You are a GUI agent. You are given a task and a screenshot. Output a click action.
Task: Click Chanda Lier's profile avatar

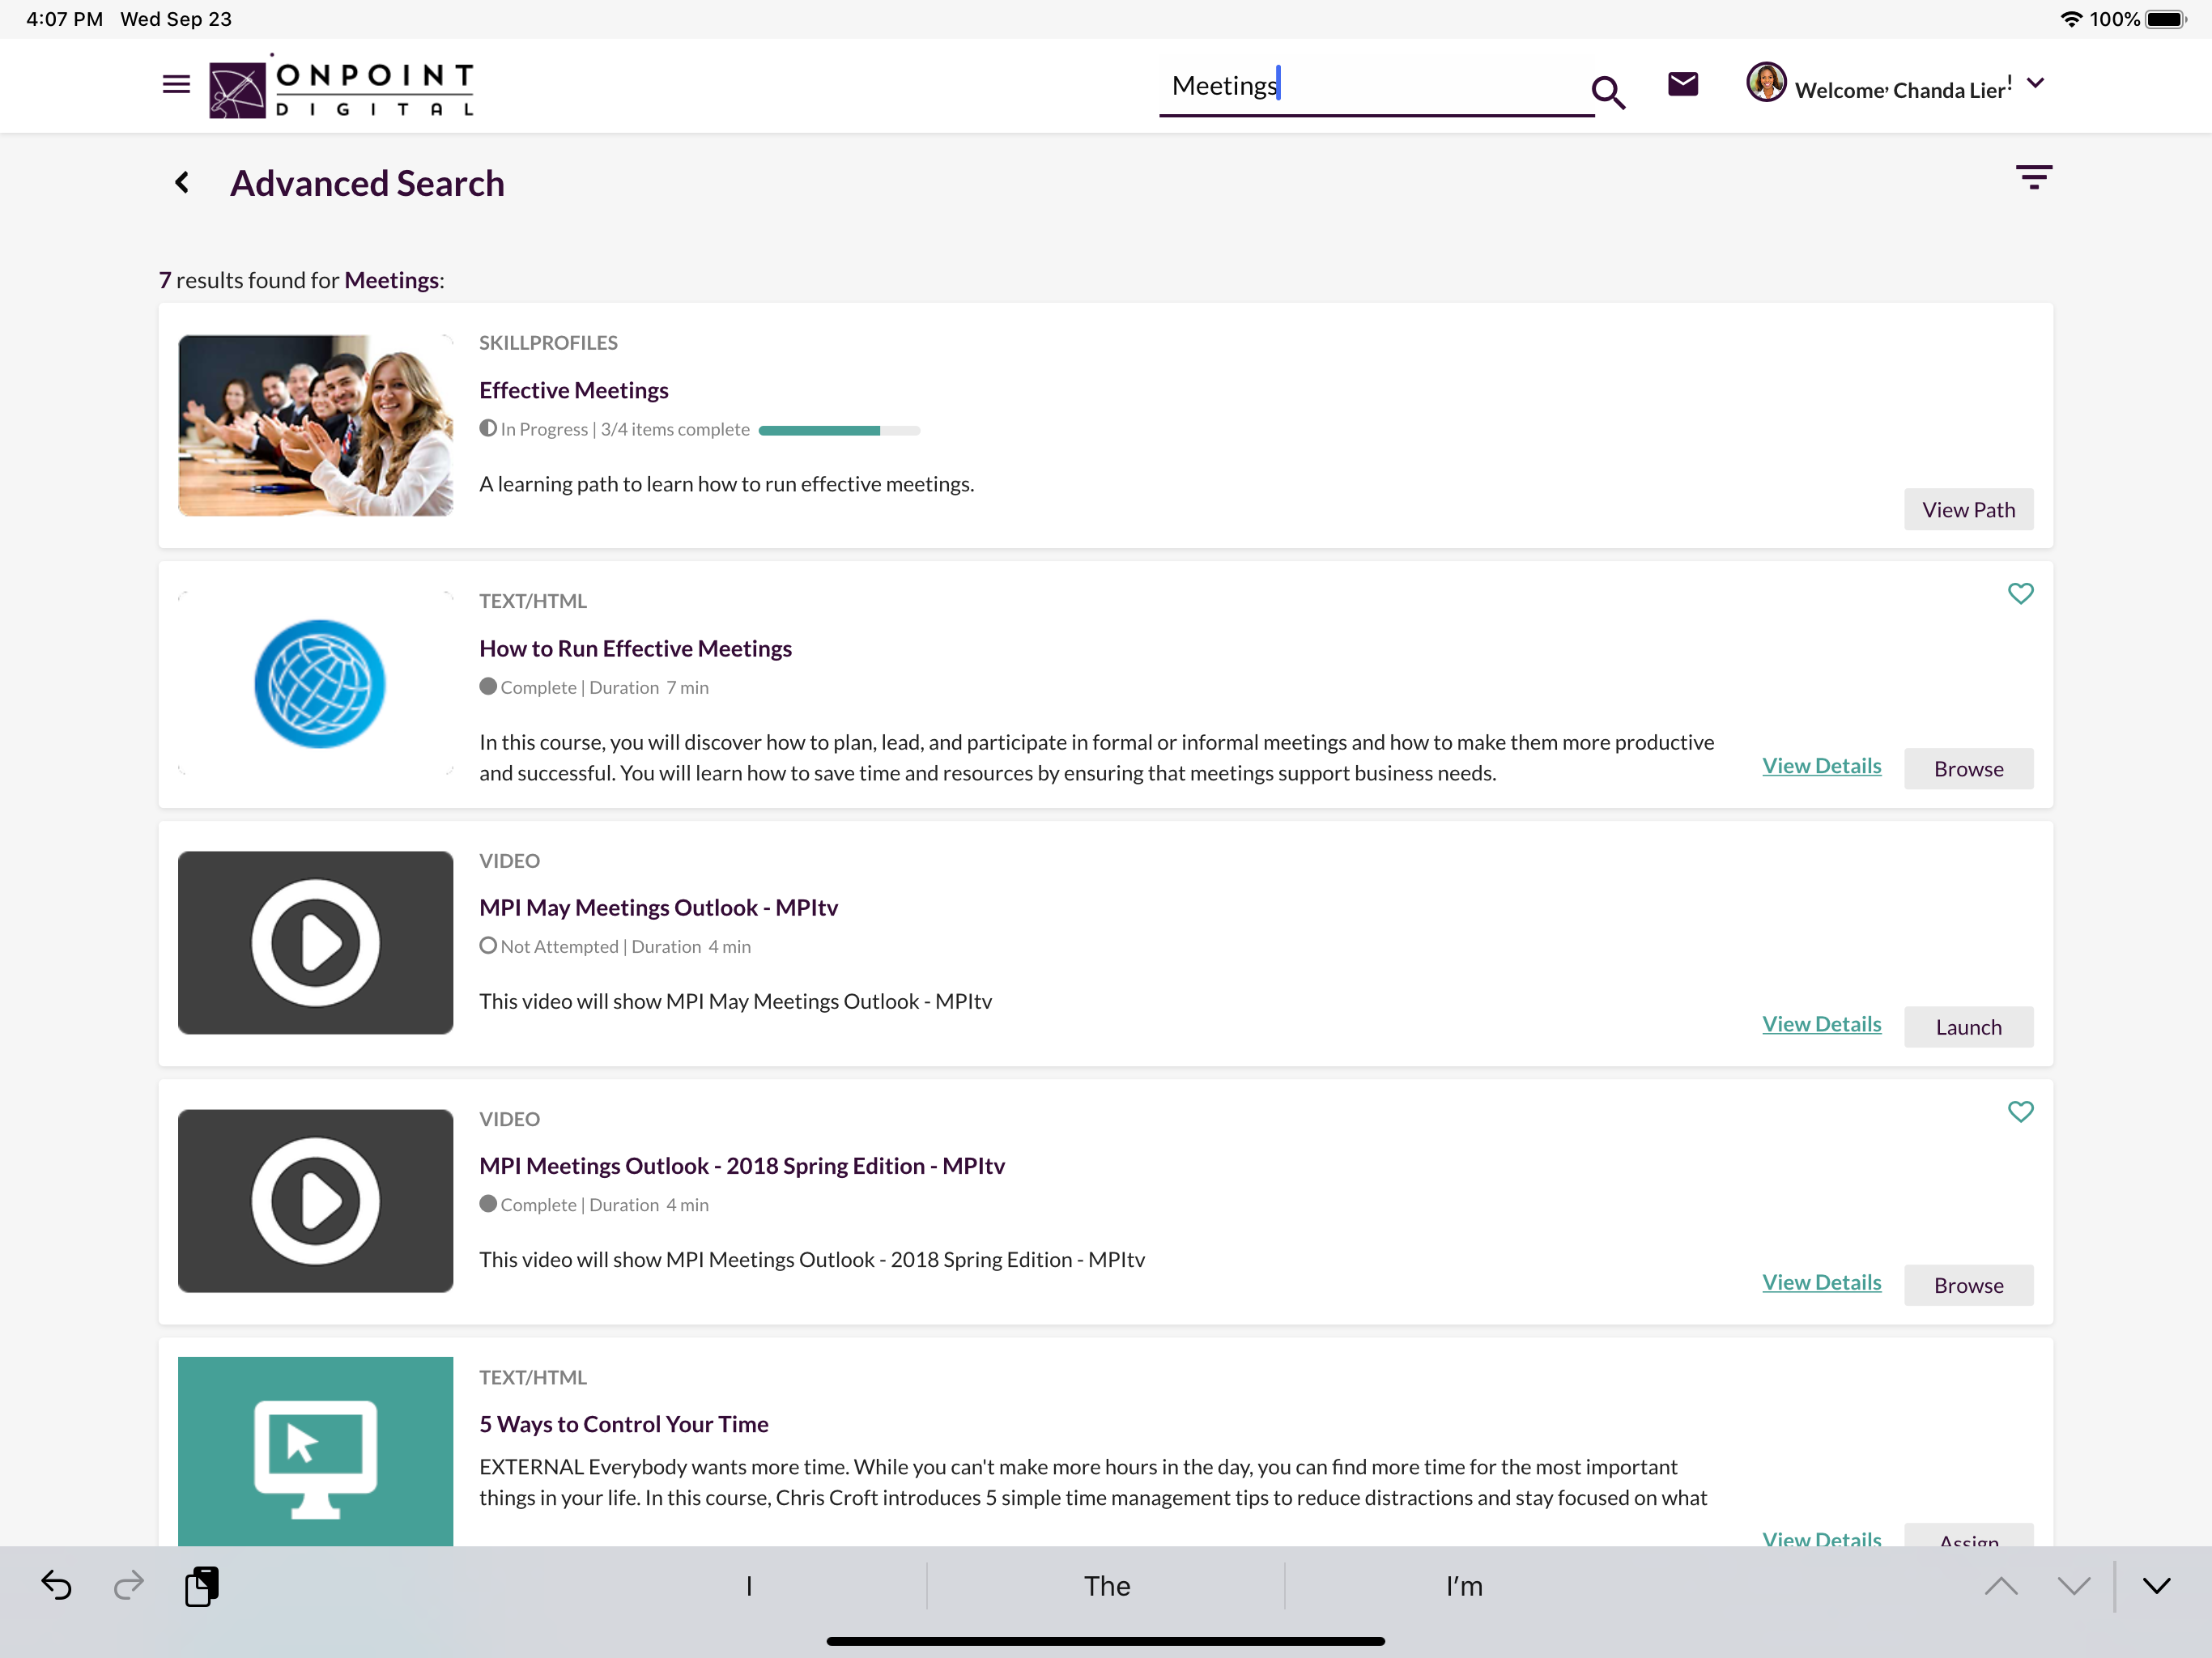coord(1767,83)
